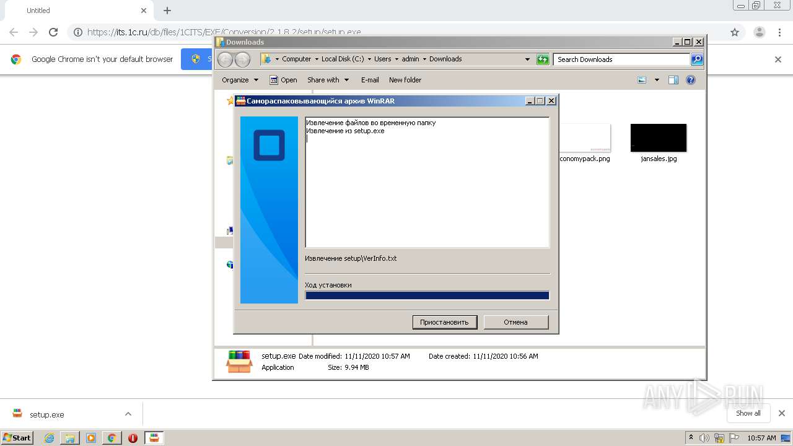Click the blue set-default-browser button

pos(197,59)
